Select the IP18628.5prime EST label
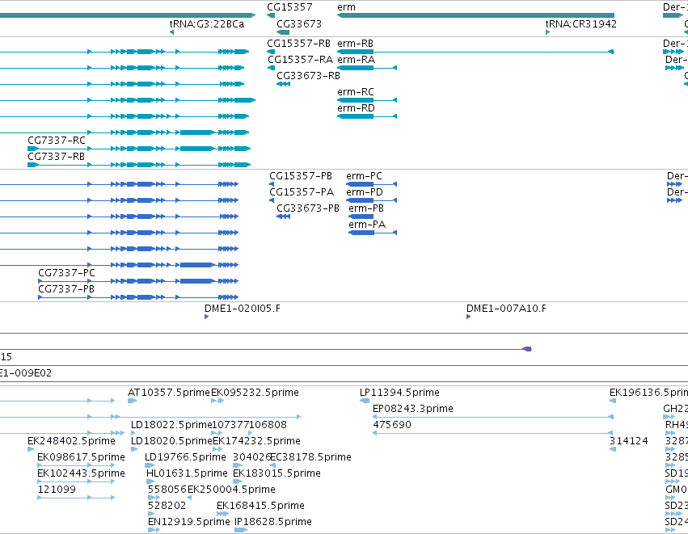Screen dimensions: 688x534 tap(273, 522)
